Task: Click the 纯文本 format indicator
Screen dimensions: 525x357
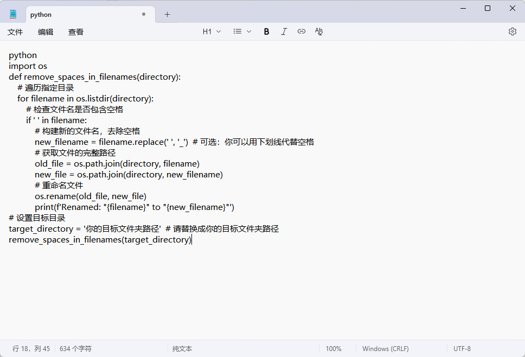Action: tap(182, 349)
